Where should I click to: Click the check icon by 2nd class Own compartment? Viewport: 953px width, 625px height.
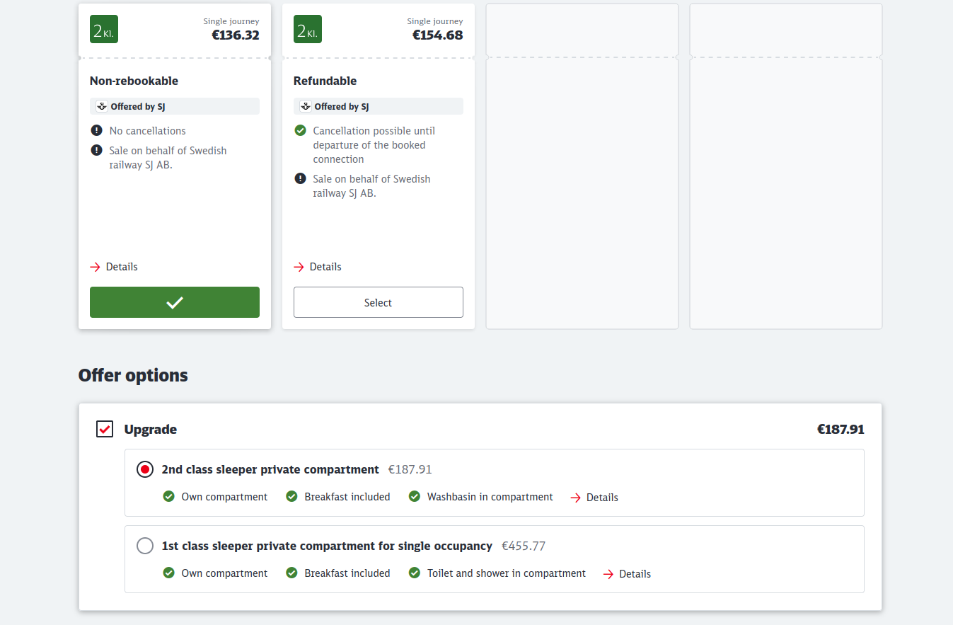pos(168,496)
